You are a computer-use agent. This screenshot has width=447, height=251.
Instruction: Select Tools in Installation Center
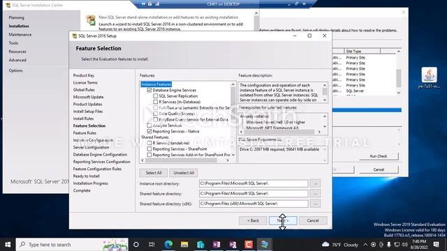[x=13, y=43]
